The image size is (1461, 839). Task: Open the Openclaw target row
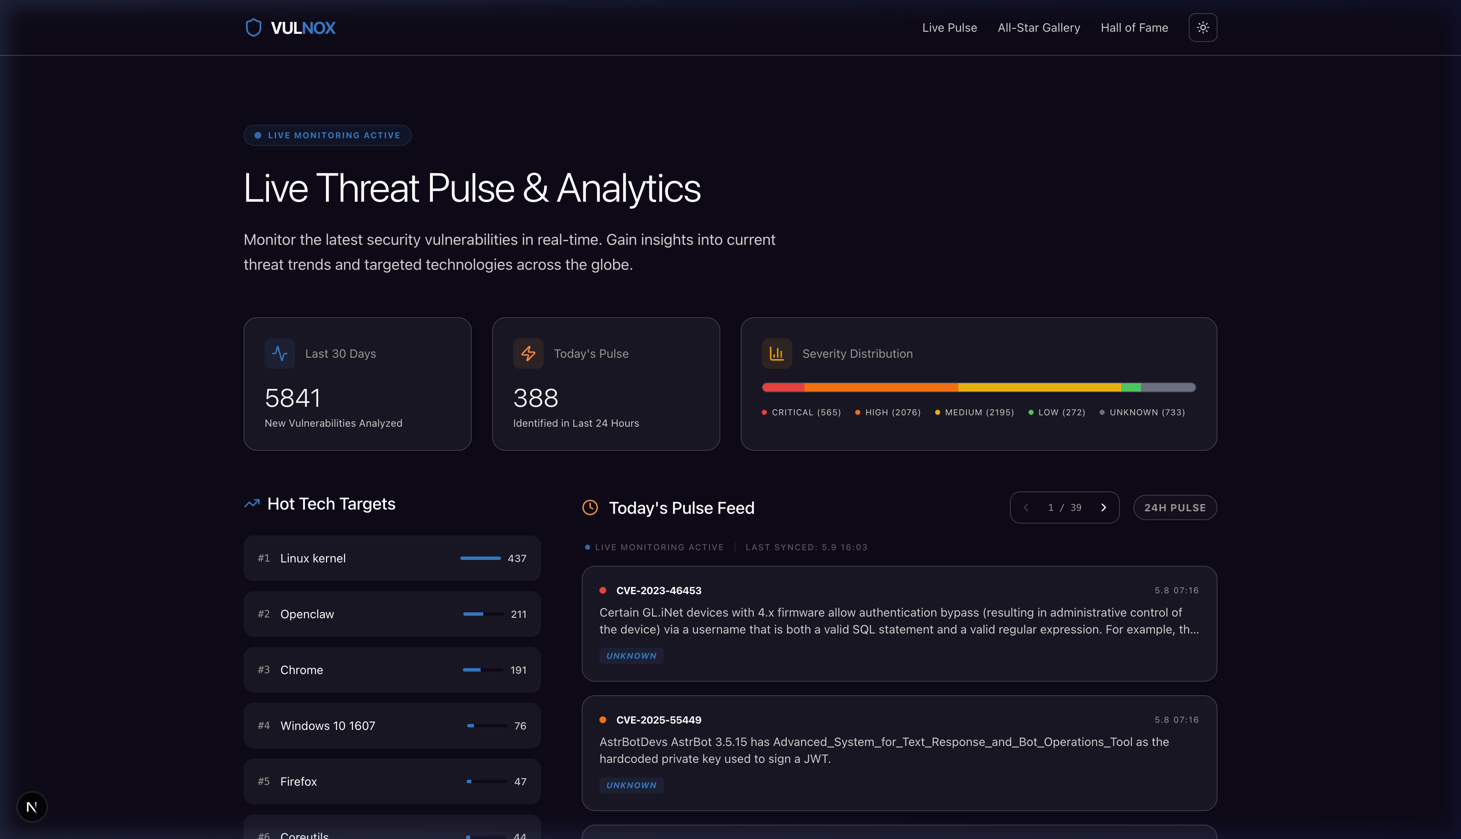(x=391, y=614)
